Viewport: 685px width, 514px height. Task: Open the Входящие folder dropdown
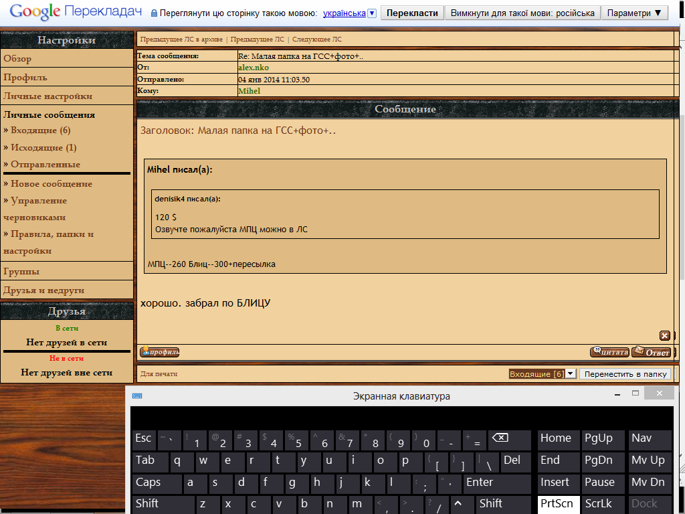coord(571,374)
